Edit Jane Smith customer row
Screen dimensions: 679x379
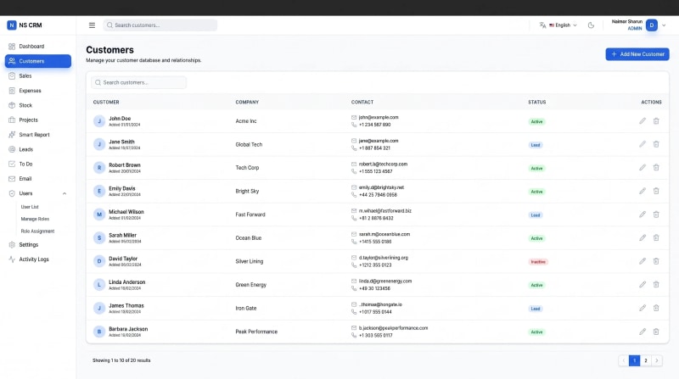(x=643, y=144)
